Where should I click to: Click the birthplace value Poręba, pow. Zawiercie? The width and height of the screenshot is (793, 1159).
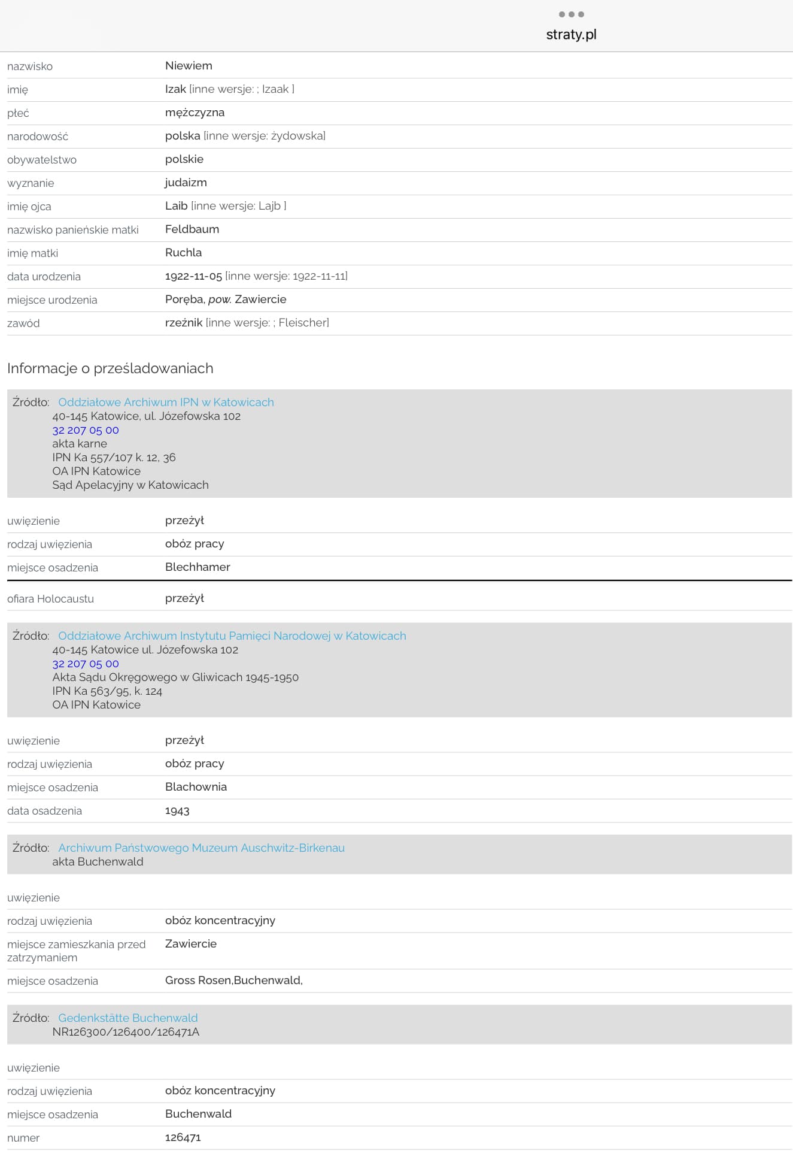click(x=226, y=299)
